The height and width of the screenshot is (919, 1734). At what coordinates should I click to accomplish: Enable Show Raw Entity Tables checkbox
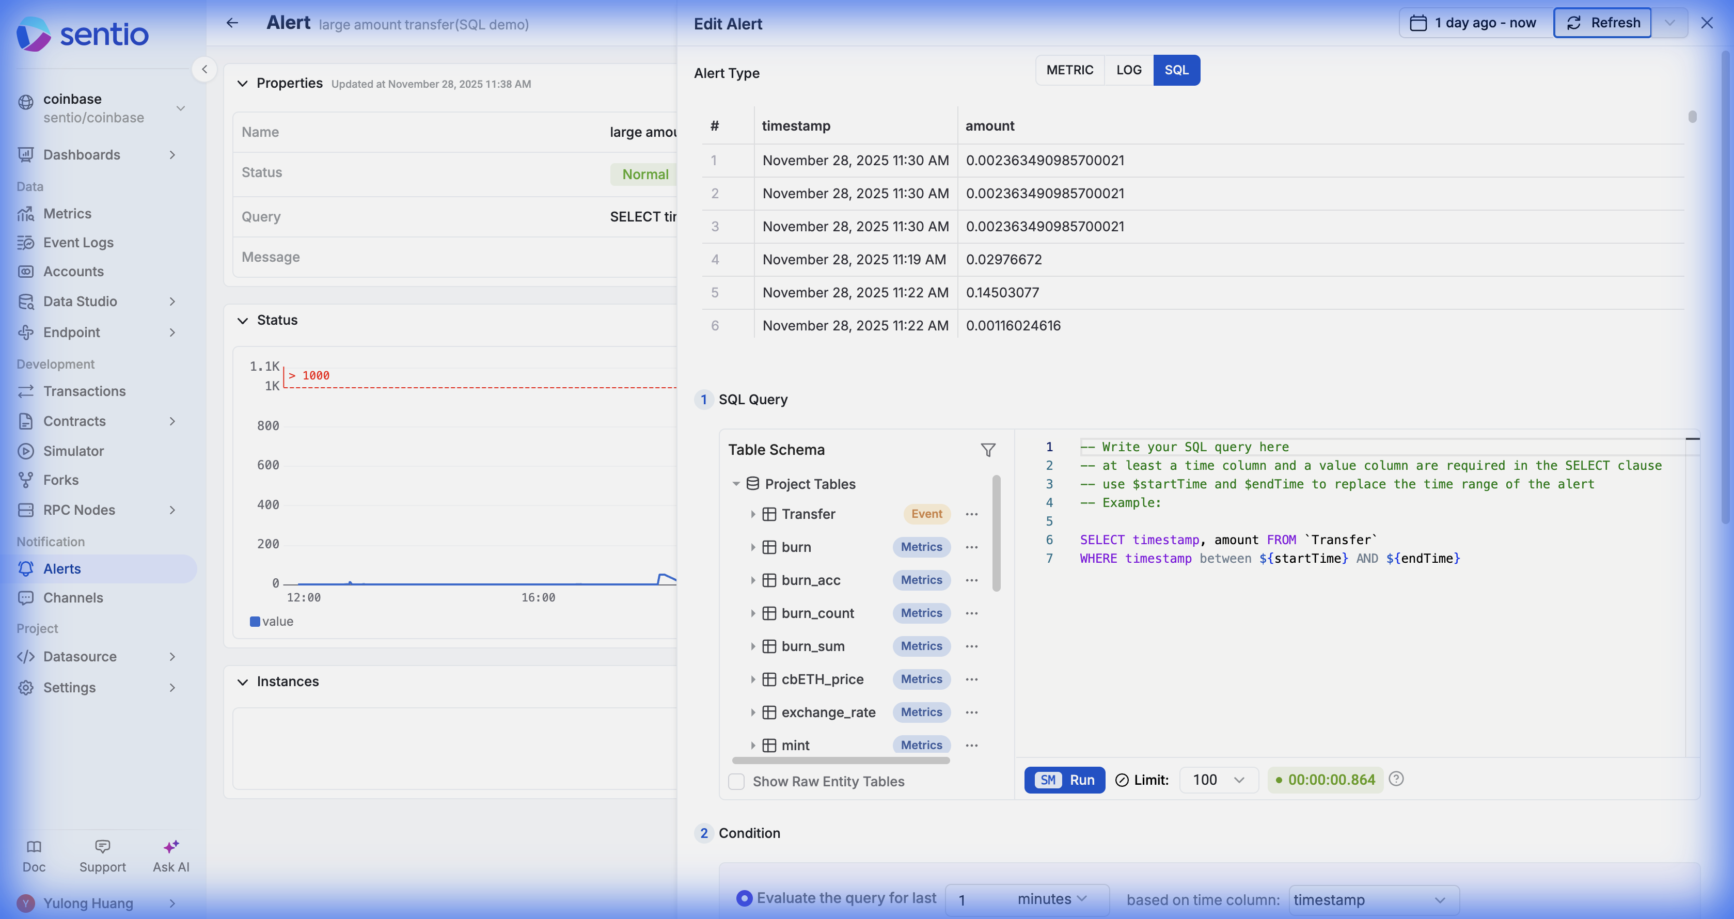point(736,782)
